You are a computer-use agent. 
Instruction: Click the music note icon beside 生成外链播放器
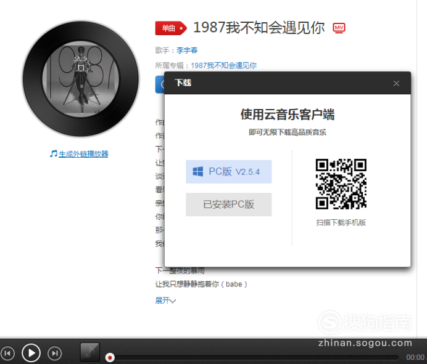click(54, 153)
